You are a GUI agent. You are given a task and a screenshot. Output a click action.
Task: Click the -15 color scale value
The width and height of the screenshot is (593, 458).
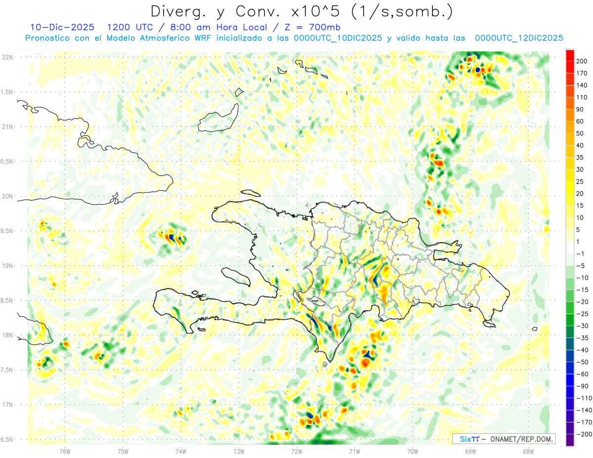pos(584,290)
